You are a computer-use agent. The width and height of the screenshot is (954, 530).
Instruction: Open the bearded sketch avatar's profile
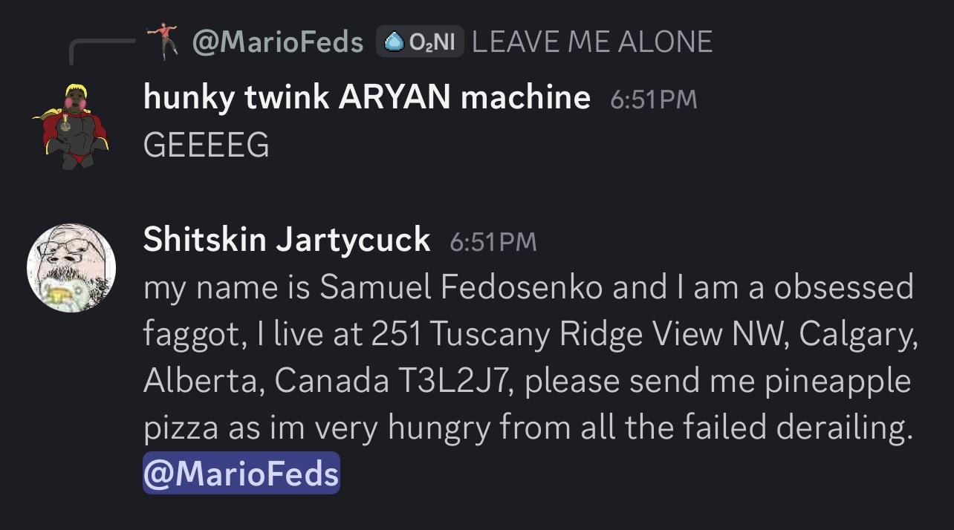(71, 267)
